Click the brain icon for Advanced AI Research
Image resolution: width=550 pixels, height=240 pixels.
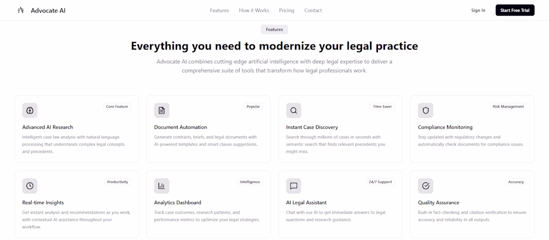[30, 110]
